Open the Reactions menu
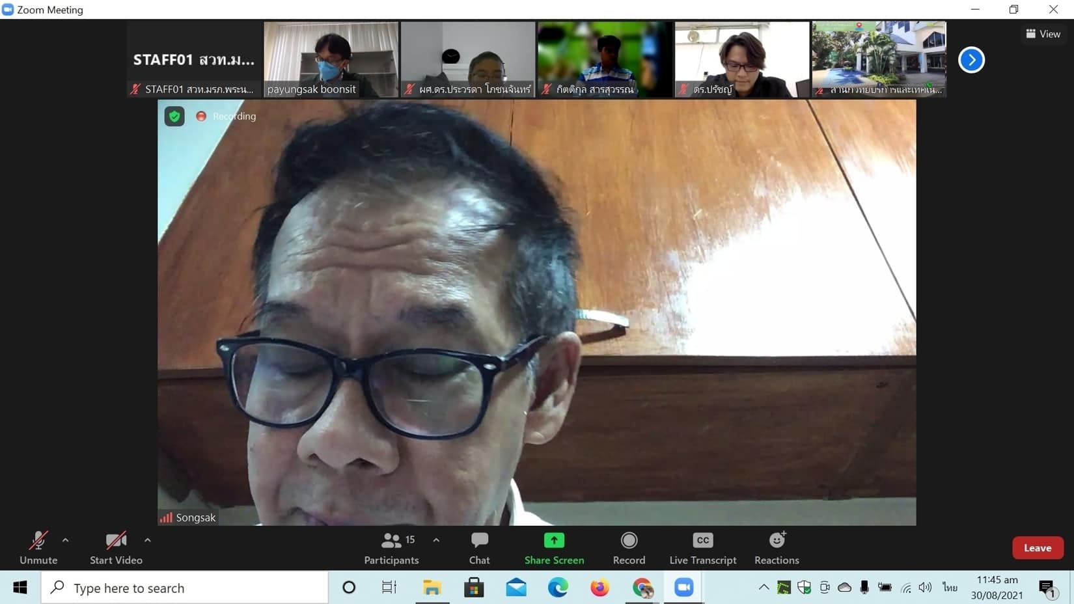1074x604 pixels. tap(777, 547)
